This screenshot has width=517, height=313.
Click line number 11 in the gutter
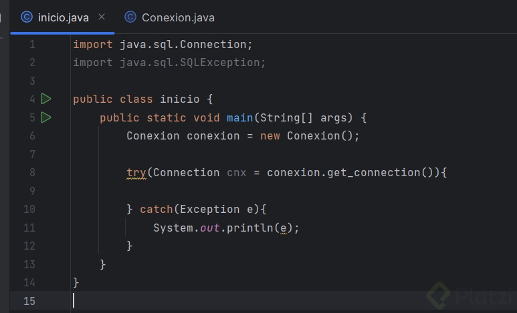[29, 228]
